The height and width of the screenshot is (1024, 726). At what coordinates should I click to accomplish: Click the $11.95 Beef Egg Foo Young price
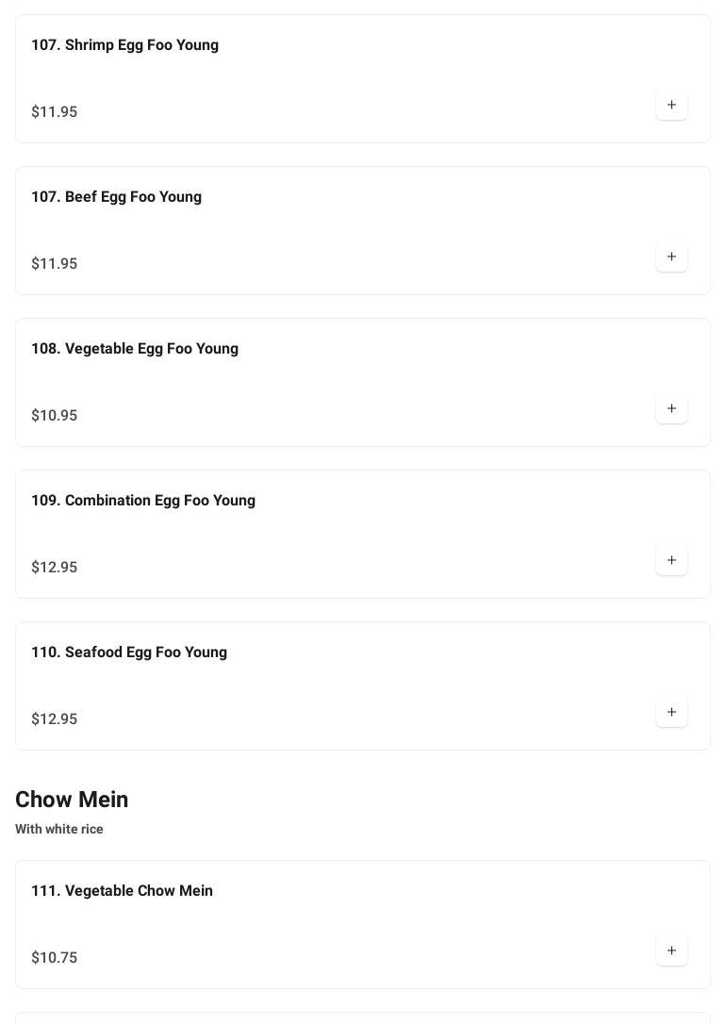[55, 264]
